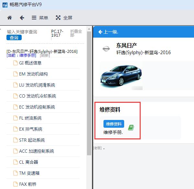Click document icon beside EM 发动机结构
The height and width of the screenshot is (189, 194).
tap(16, 74)
